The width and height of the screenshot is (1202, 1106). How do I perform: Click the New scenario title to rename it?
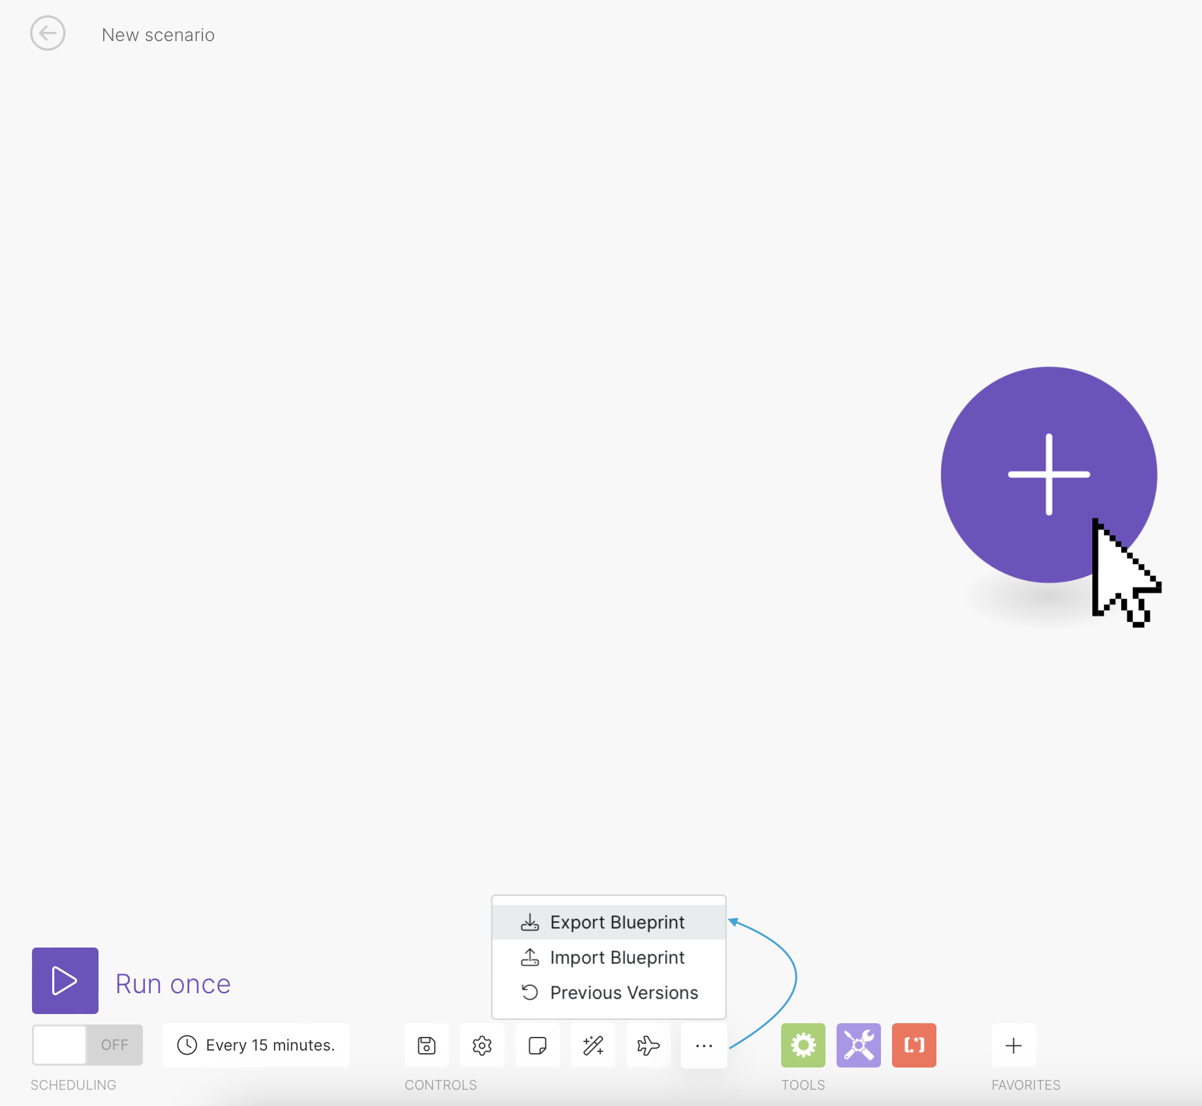(x=158, y=34)
